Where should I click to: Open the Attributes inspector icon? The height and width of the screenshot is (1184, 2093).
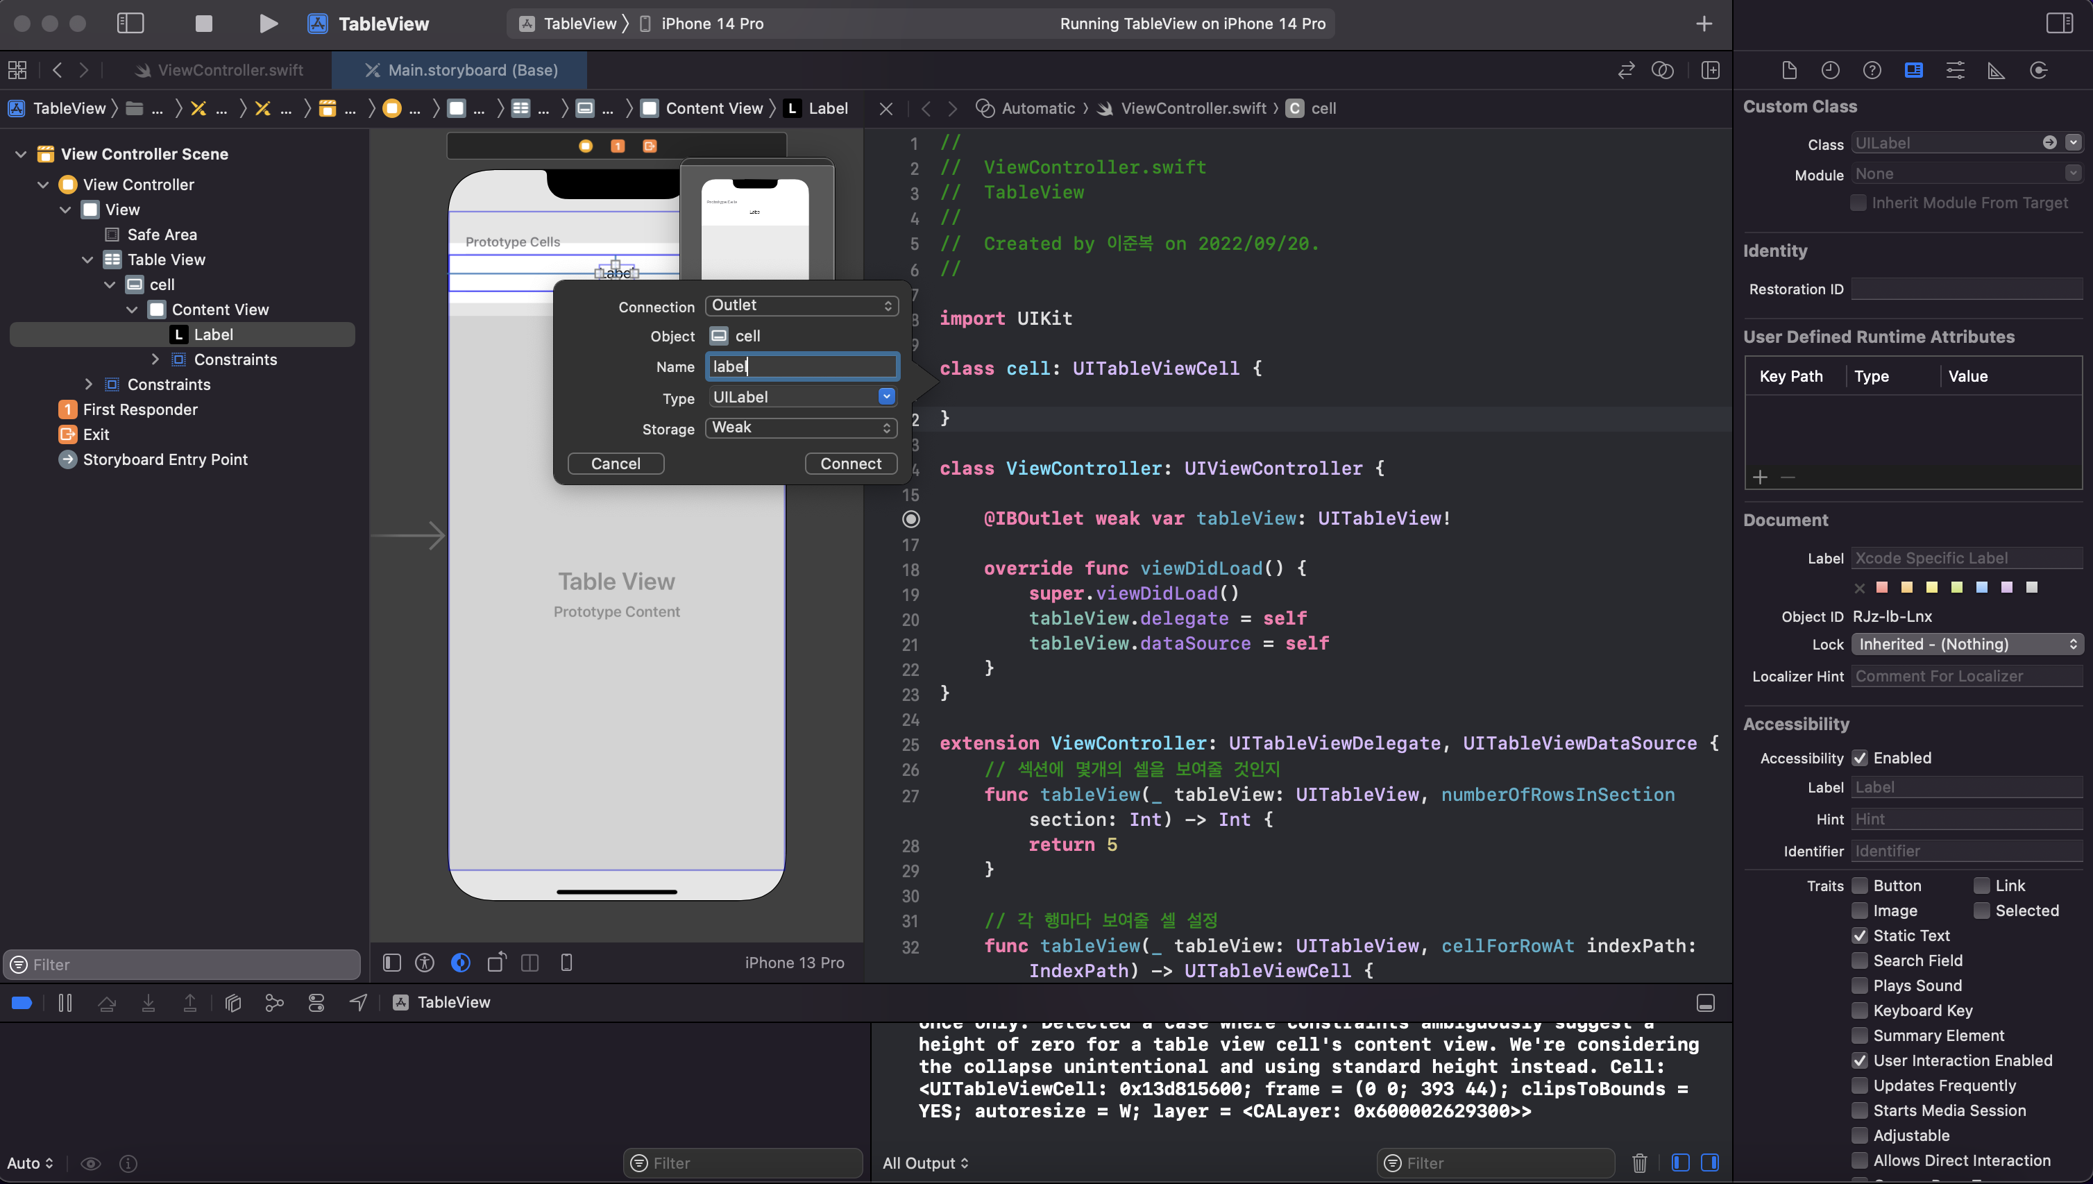pyautogui.click(x=1955, y=71)
